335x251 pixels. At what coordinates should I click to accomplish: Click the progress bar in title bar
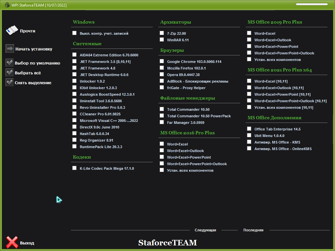click(x=312, y=5)
